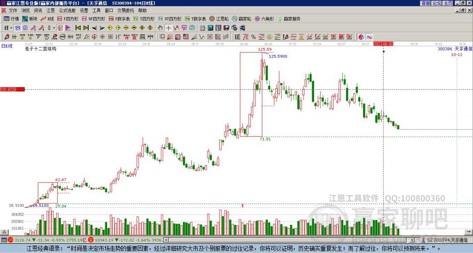
Task: Click the infinity loop icon
Action: (x=369, y=37)
